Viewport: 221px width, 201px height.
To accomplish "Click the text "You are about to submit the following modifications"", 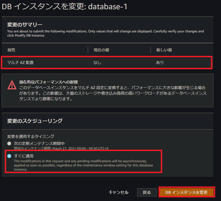I will pyautogui.click(x=47, y=31).
